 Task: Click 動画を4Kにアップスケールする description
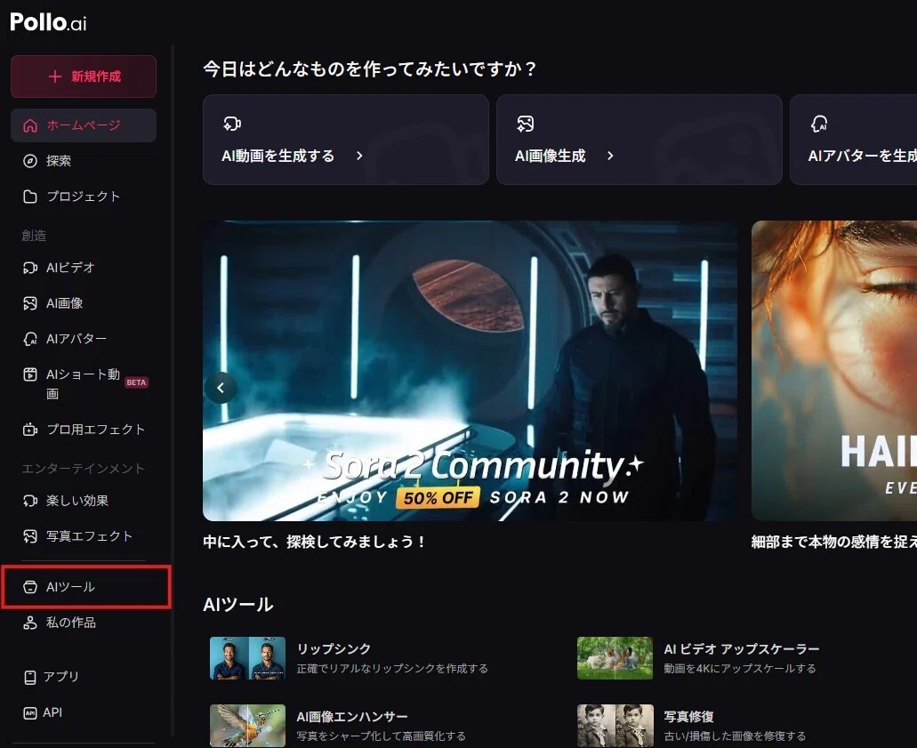tap(740, 669)
